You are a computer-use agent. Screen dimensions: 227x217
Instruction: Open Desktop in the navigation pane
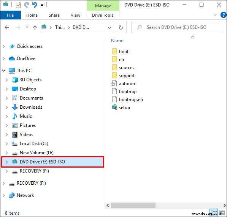28,89
